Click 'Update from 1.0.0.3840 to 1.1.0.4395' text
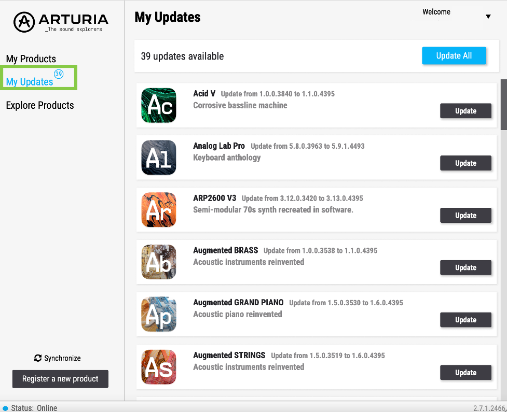The image size is (507, 412). tap(278, 94)
